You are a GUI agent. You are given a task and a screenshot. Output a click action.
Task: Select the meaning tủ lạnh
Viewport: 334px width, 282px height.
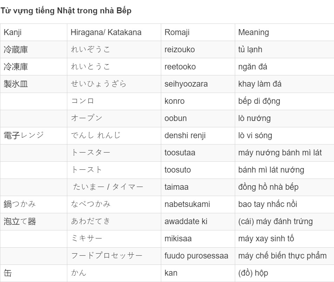click(x=250, y=49)
